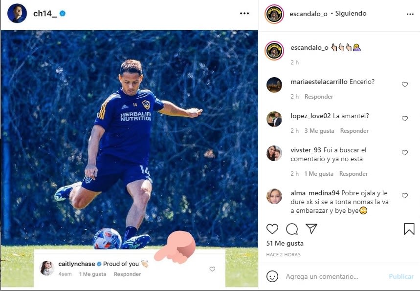Open the comment bubble icon
The width and height of the screenshot is (420, 291).
pos(292,229)
